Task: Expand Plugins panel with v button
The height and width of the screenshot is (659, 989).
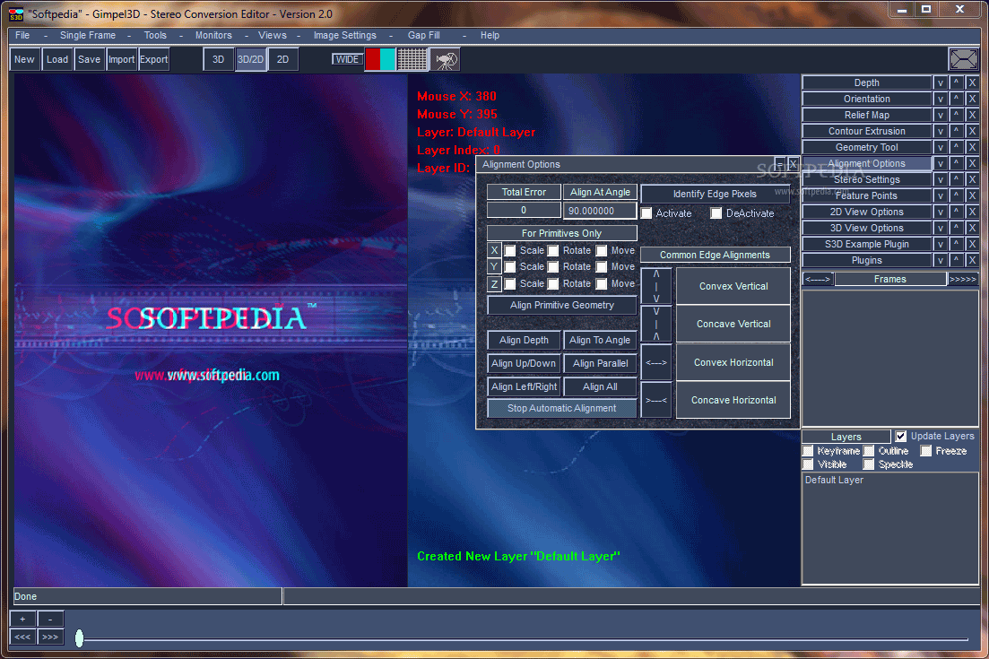Action: (940, 260)
